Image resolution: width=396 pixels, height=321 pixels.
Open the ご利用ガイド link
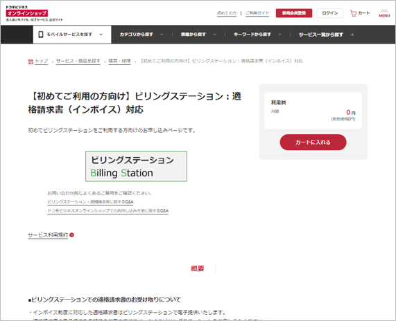257,13
